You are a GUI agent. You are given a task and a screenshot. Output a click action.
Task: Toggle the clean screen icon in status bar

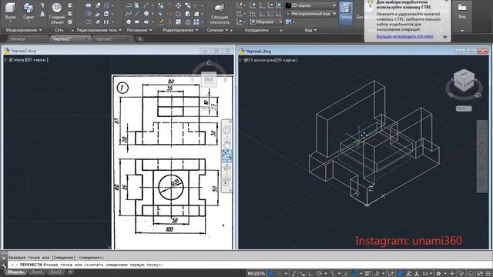[x=480, y=274]
